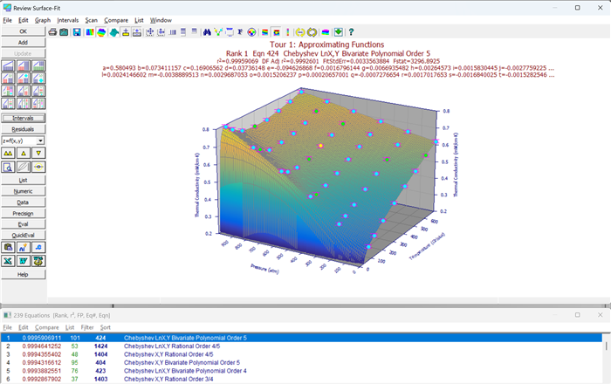Image resolution: width=611 pixels, height=384 pixels.
Task: Toggle the horizontal rainbow bands toolbar button
Action: pos(264,32)
